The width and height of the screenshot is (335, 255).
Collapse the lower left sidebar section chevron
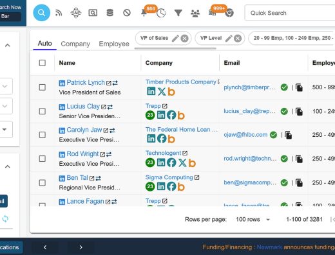click(8, 166)
